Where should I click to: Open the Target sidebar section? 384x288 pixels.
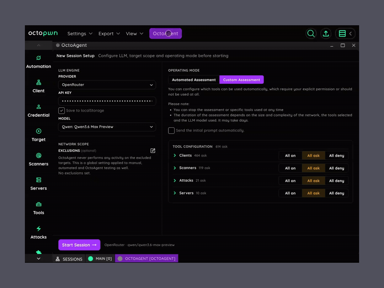click(38, 135)
